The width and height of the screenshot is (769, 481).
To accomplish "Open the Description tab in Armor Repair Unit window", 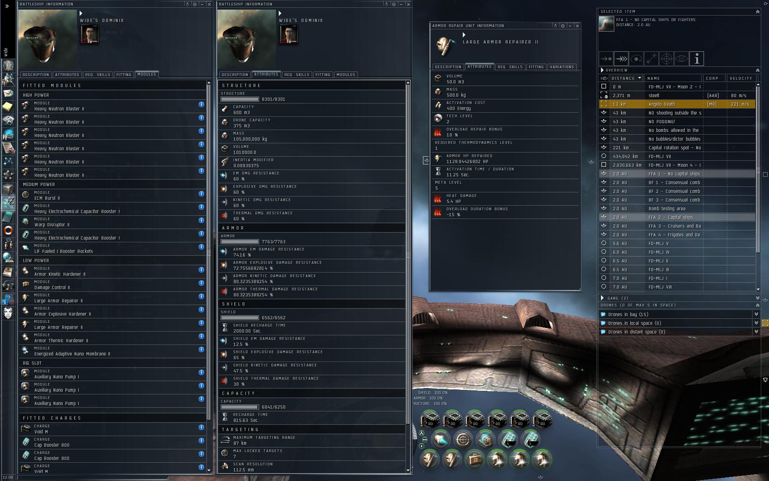I will (448, 67).
